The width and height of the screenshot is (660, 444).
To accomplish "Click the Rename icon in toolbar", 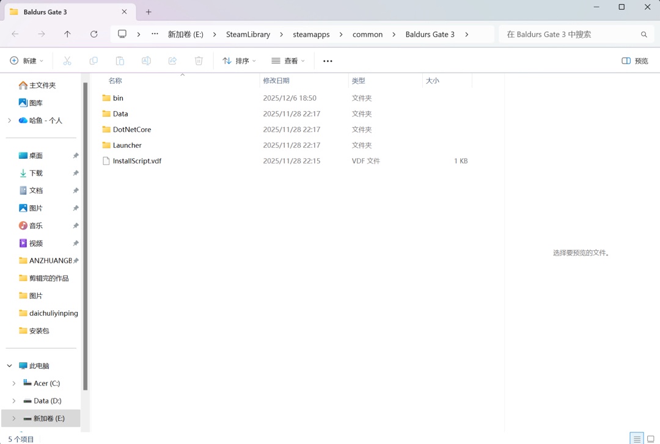I will (146, 61).
